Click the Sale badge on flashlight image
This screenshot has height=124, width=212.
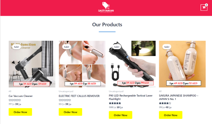tap(117, 47)
